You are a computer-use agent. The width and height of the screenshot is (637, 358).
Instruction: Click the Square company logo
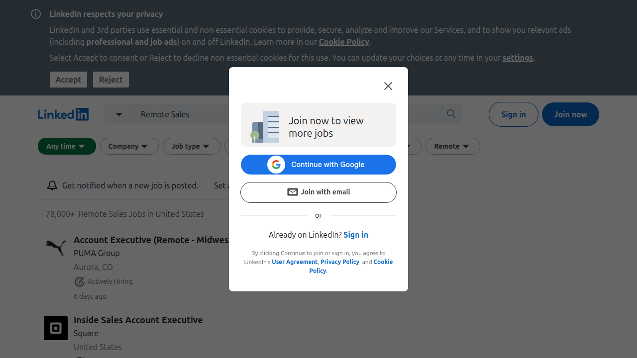click(56, 328)
